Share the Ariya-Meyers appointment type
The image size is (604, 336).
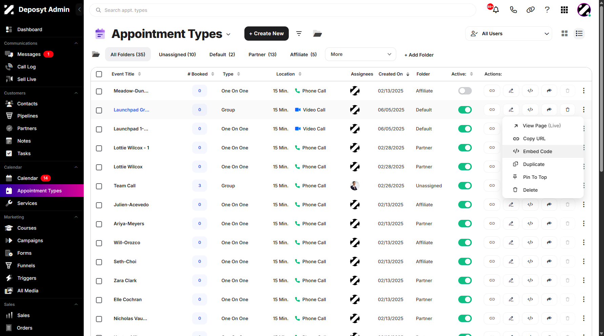549,224
